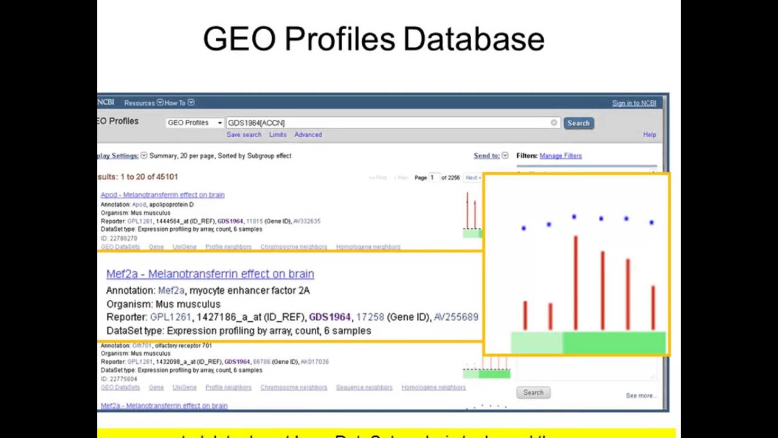Click Sequence neighbors link under Olfr701 result
The width and height of the screenshot is (778, 438).
point(364,388)
